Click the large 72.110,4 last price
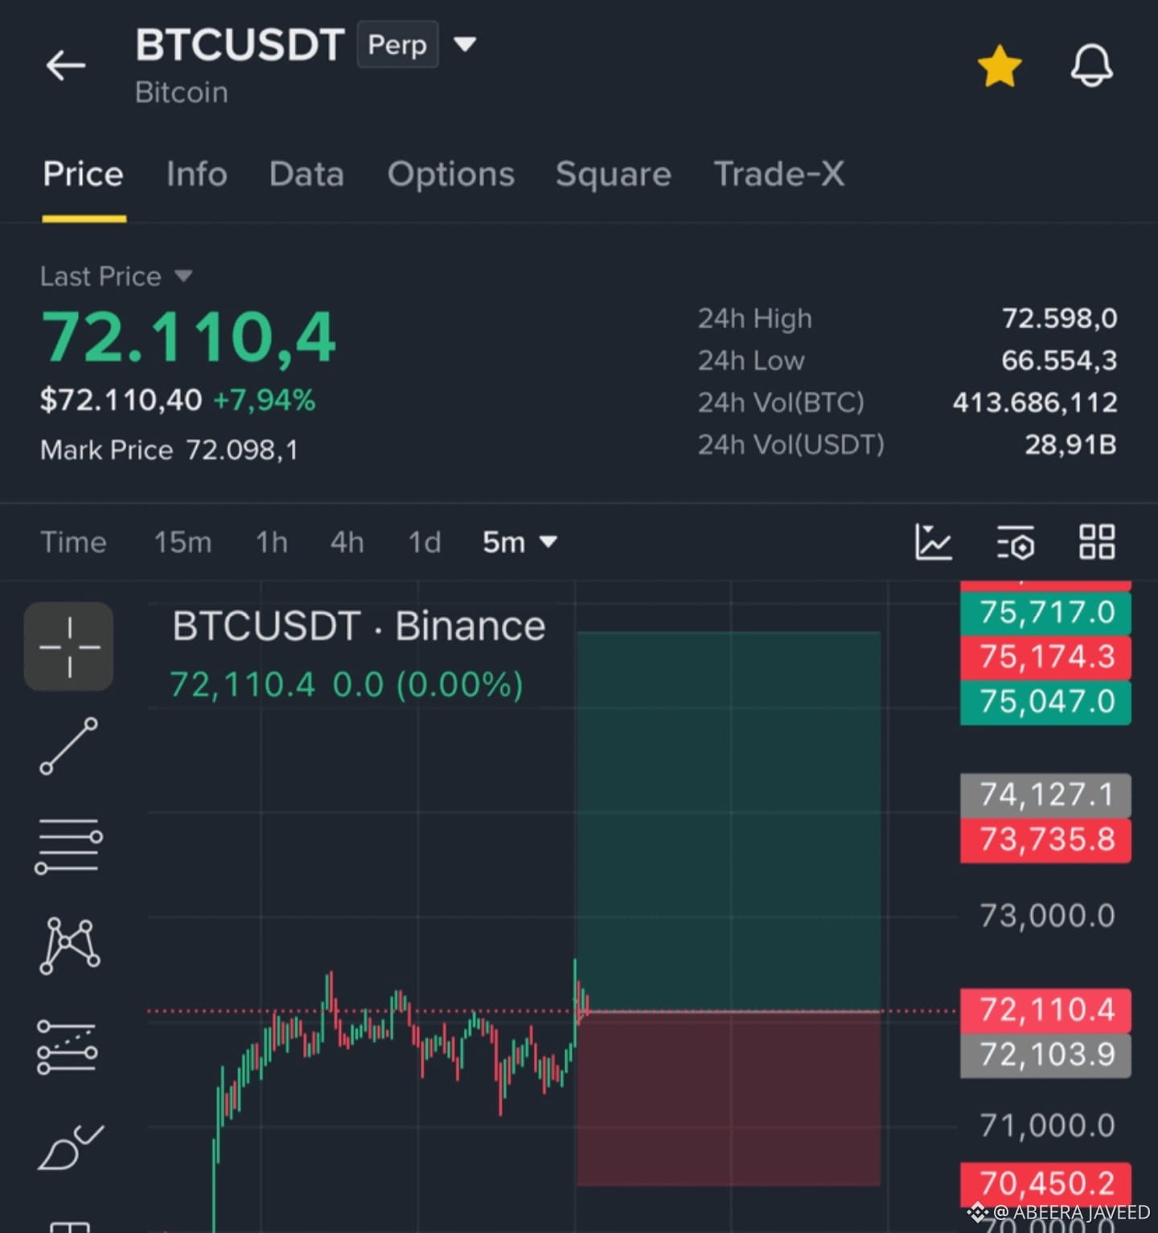Viewport: 1158px width, 1233px height. pos(188,338)
